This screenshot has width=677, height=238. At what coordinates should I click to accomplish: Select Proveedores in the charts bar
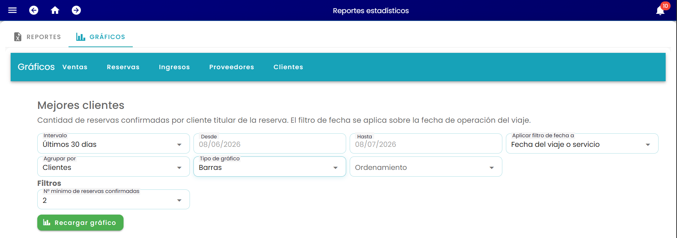pos(232,67)
